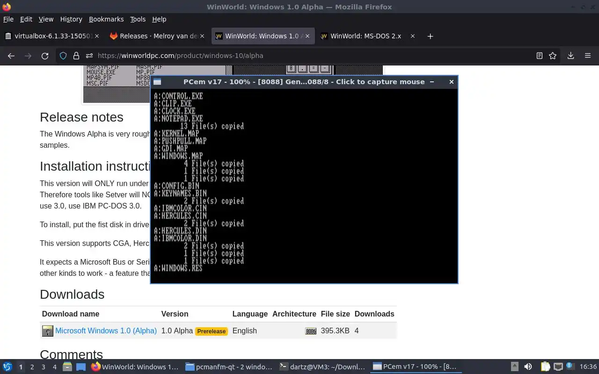
Task: Toggle reader view icon
Action: coord(539,56)
